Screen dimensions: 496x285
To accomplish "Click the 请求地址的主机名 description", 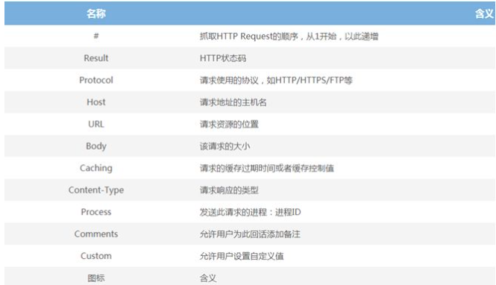I will click(233, 102).
